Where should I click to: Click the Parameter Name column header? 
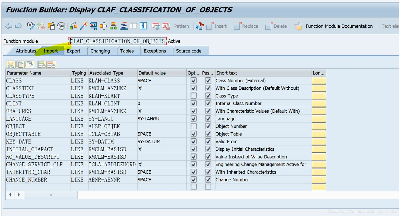pyautogui.click(x=38, y=73)
